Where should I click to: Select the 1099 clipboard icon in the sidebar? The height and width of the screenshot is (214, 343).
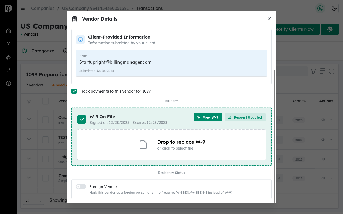(x=8, y=44)
